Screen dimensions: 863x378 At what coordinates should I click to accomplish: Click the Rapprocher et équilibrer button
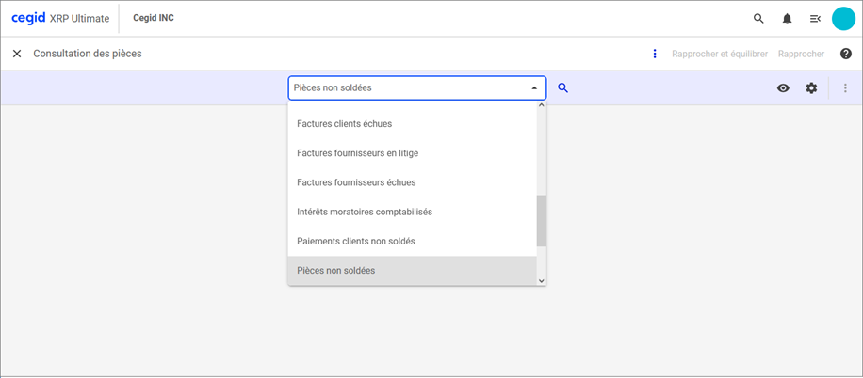point(719,54)
